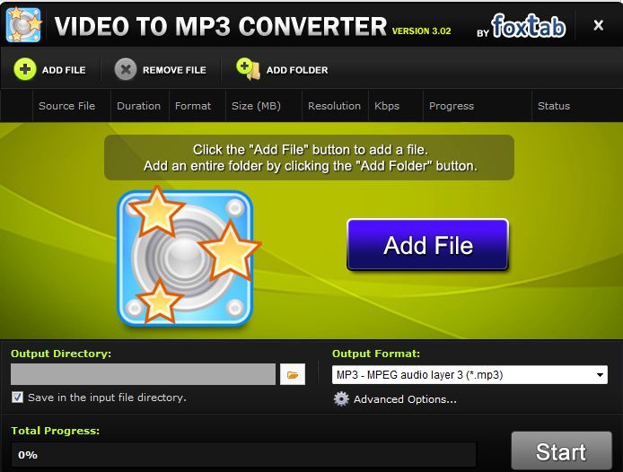Click the Remove File X icon

click(127, 69)
